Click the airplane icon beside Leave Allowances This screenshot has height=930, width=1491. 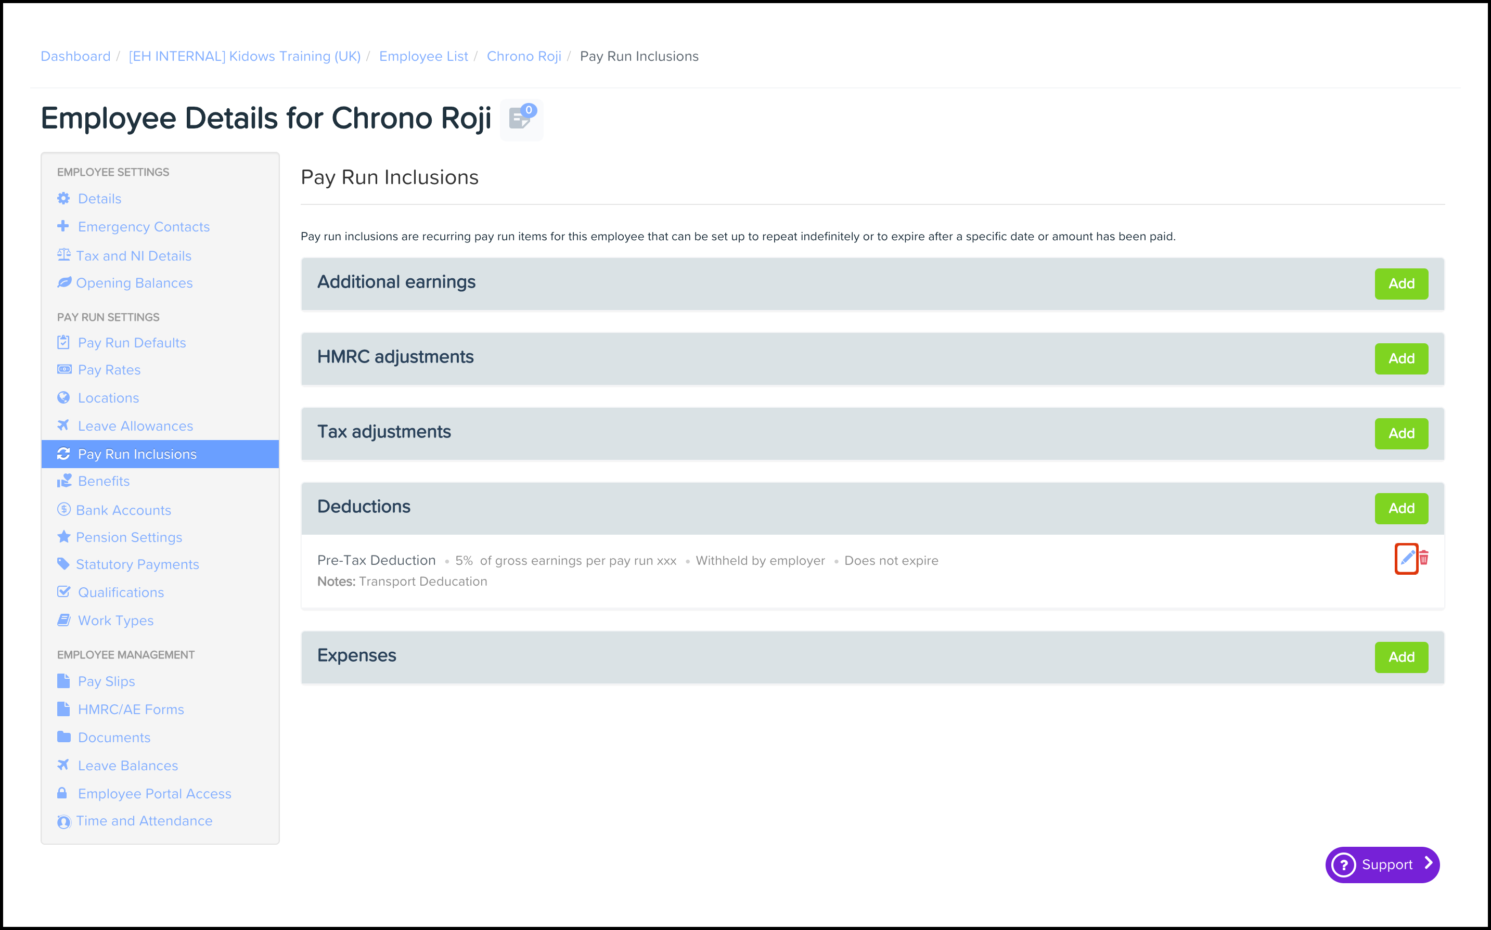(x=63, y=425)
